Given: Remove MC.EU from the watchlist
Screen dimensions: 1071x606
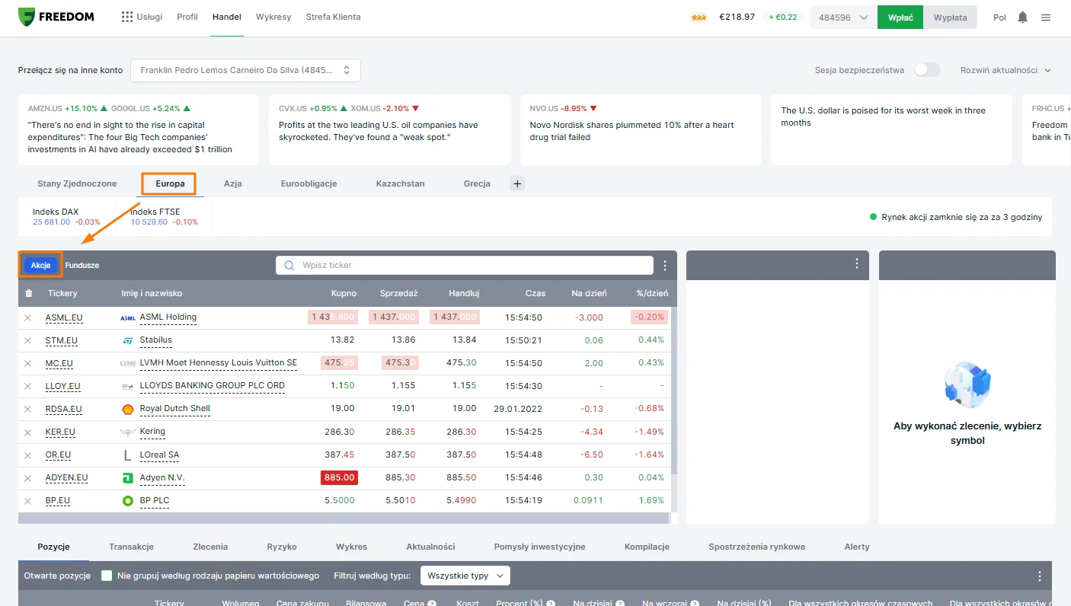Looking at the screenshot, I should point(28,363).
